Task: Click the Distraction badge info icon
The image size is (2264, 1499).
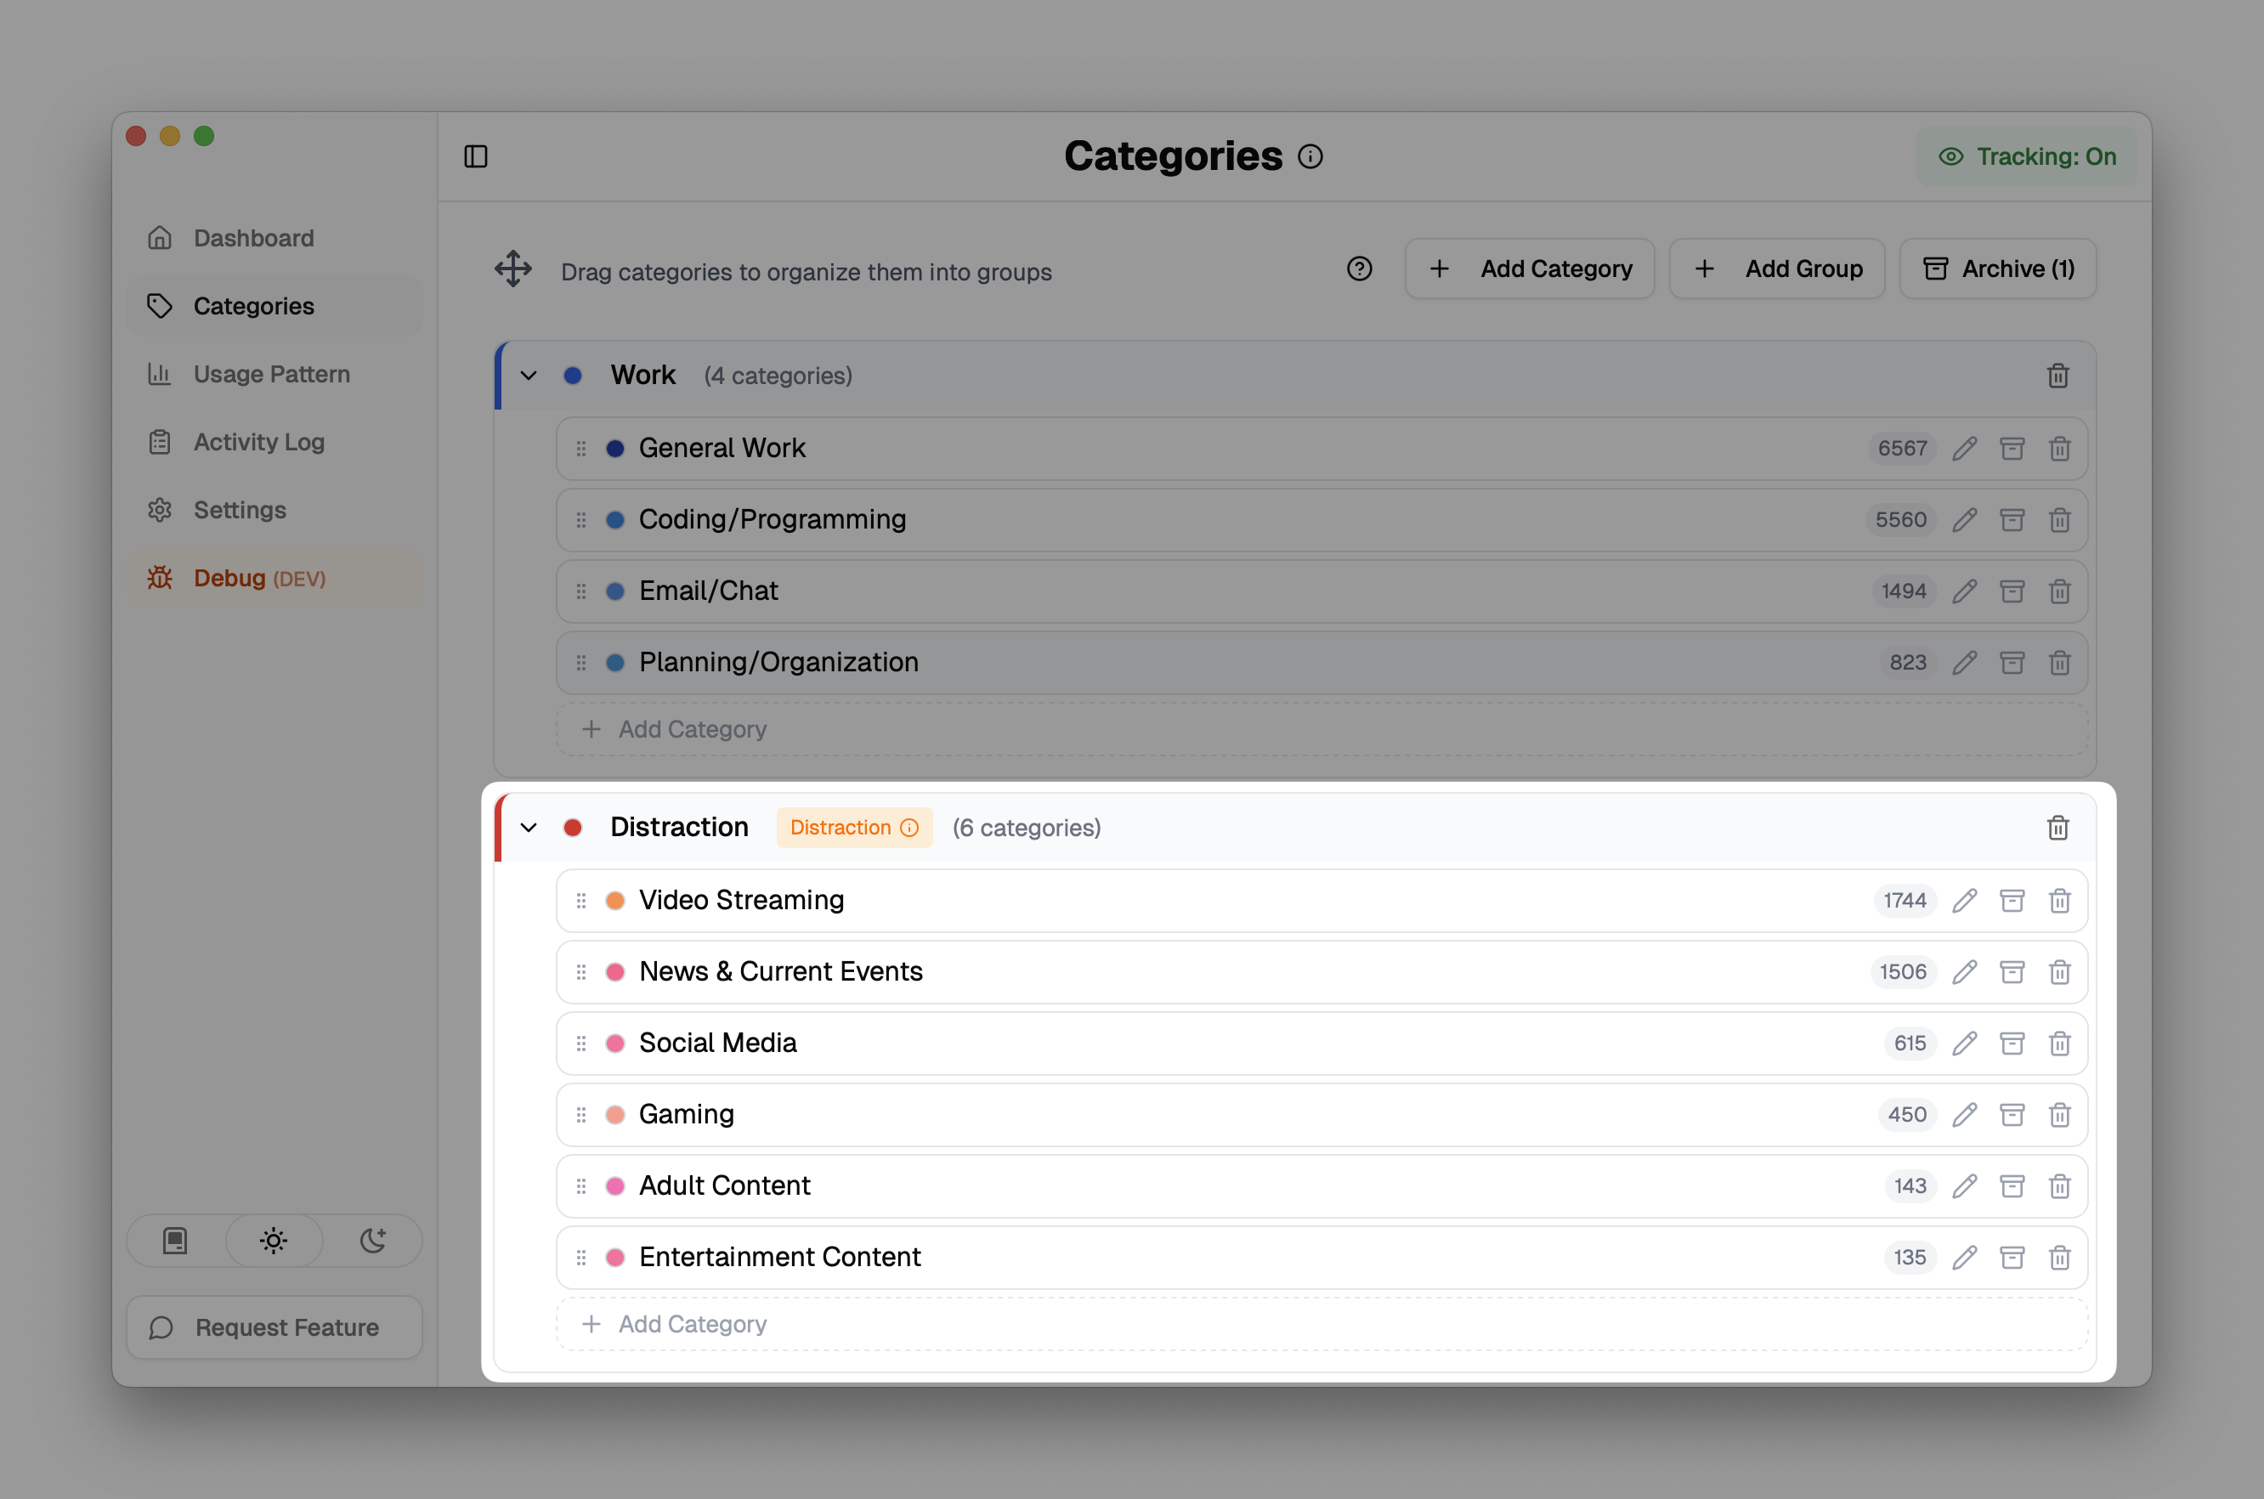Action: point(909,828)
